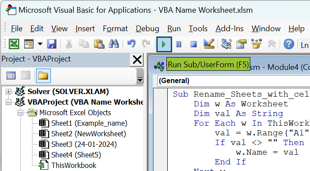The height and width of the screenshot is (171, 310).
Task: Select Sheet4 (Sheet5) in project tree
Action: tap(76, 155)
